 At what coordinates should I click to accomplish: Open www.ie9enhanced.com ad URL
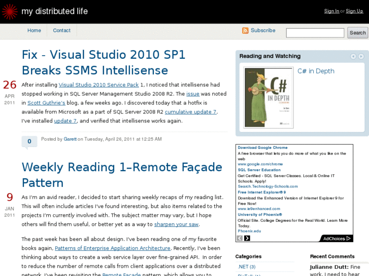tap(259, 209)
